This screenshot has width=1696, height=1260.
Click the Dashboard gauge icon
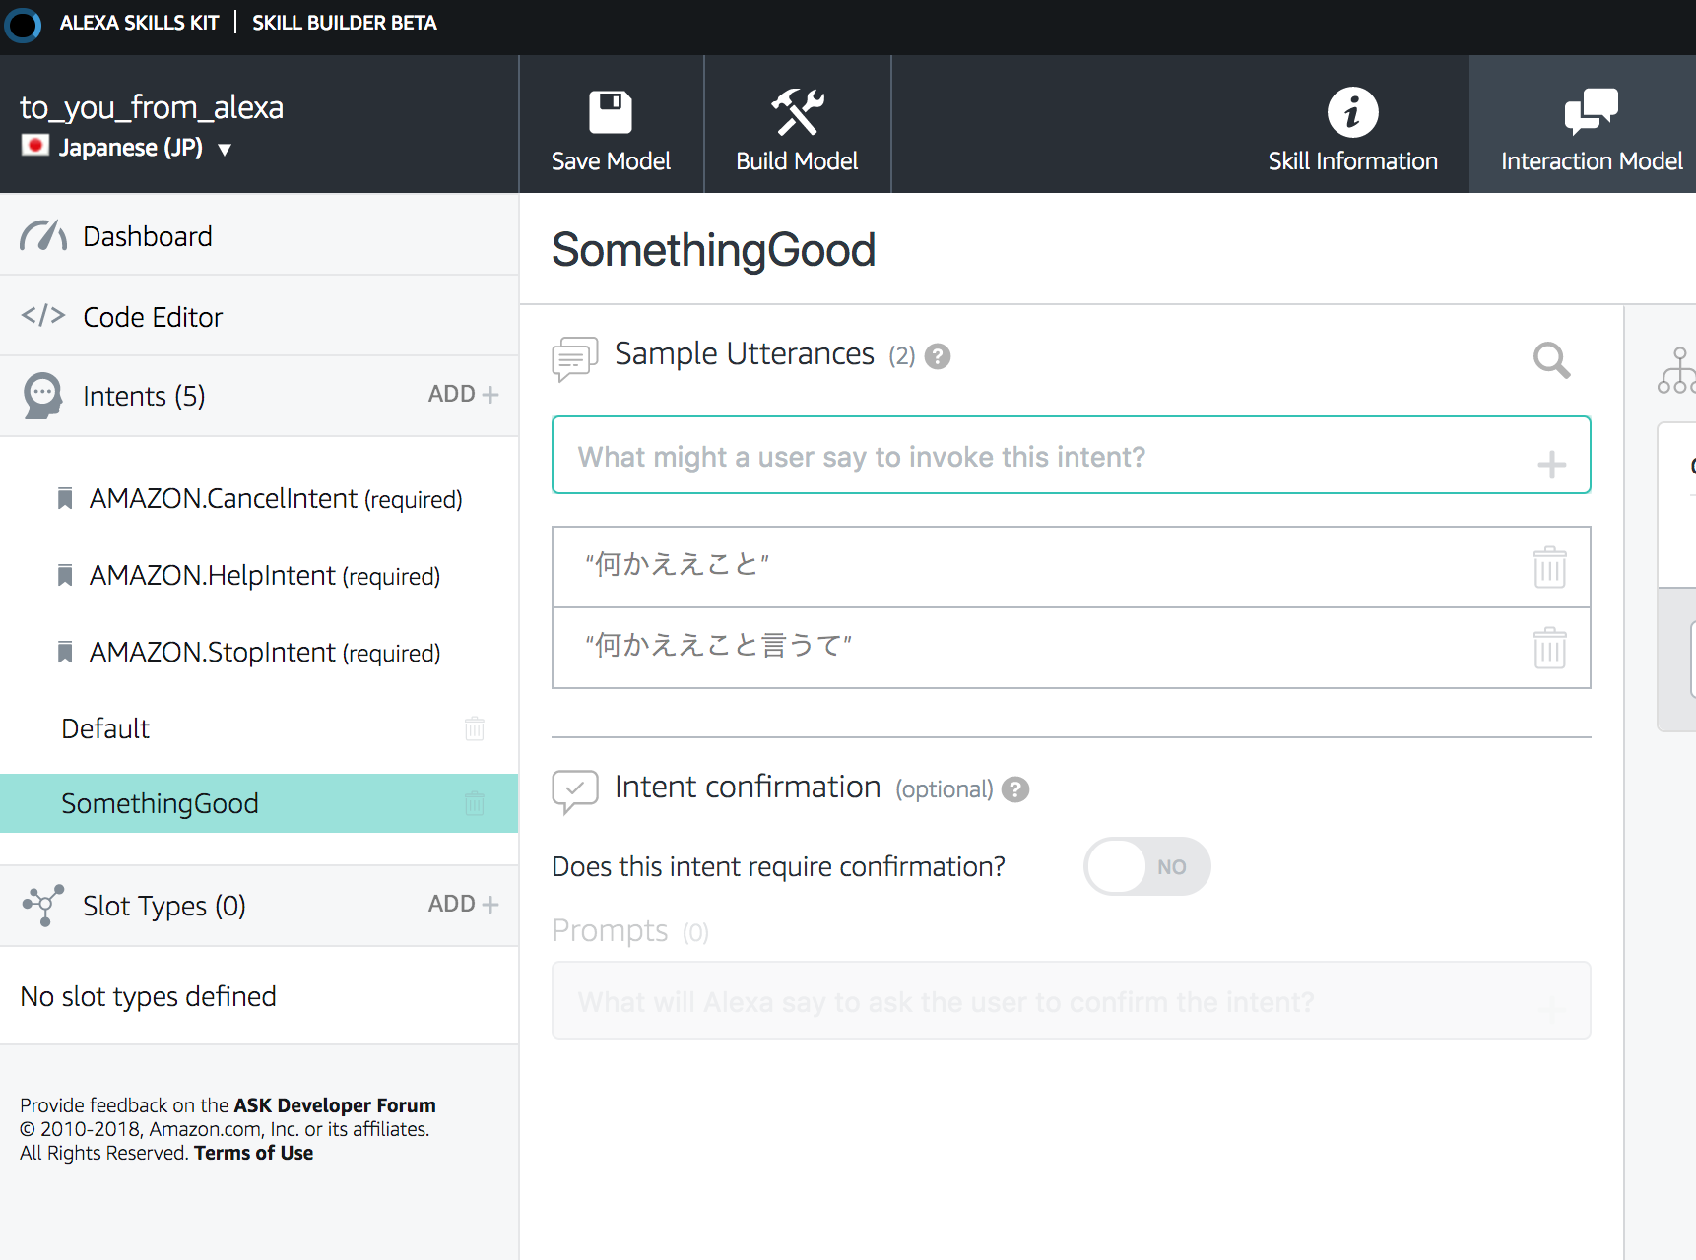point(43,236)
